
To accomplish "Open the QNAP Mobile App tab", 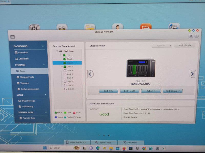I will [77, 142].
